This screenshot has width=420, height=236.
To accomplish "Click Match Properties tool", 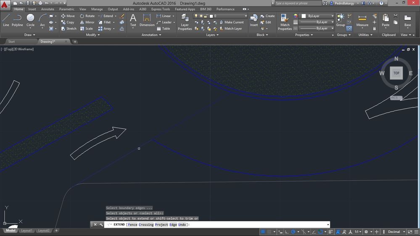I will coord(285,22).
